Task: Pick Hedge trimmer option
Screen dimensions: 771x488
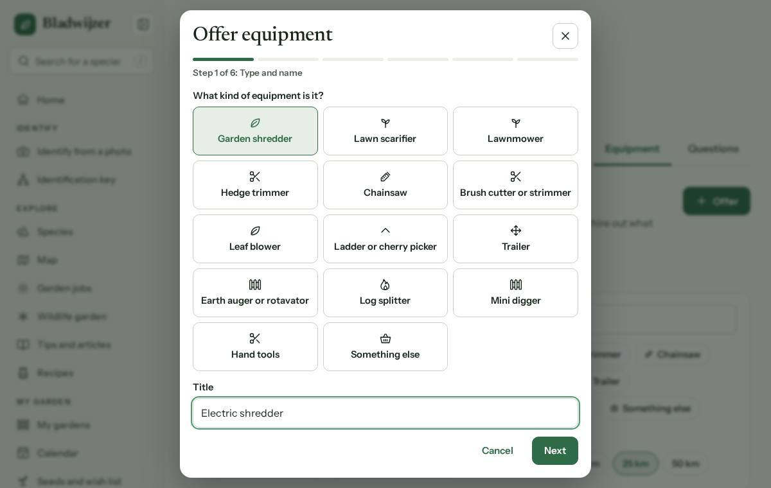Action: 255,185
